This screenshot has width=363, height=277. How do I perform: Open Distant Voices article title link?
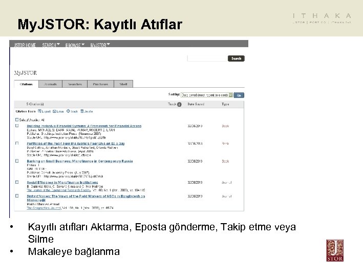86,198
